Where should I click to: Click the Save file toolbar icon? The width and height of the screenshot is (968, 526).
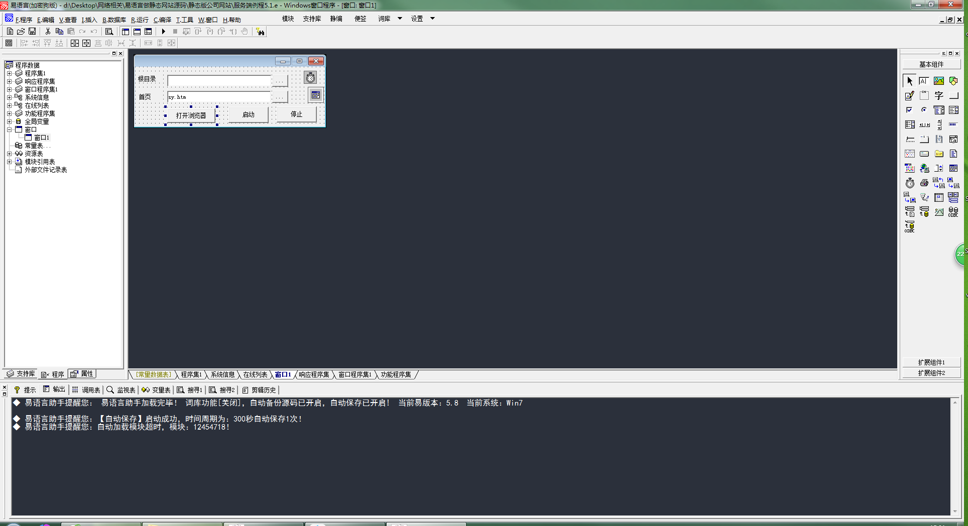point(32,32)
